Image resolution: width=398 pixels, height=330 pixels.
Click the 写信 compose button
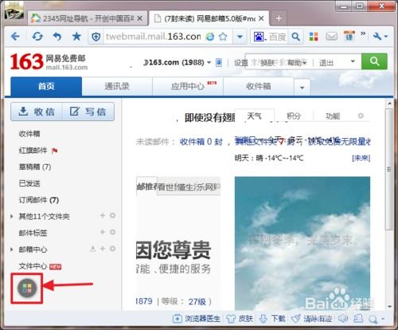88,112
